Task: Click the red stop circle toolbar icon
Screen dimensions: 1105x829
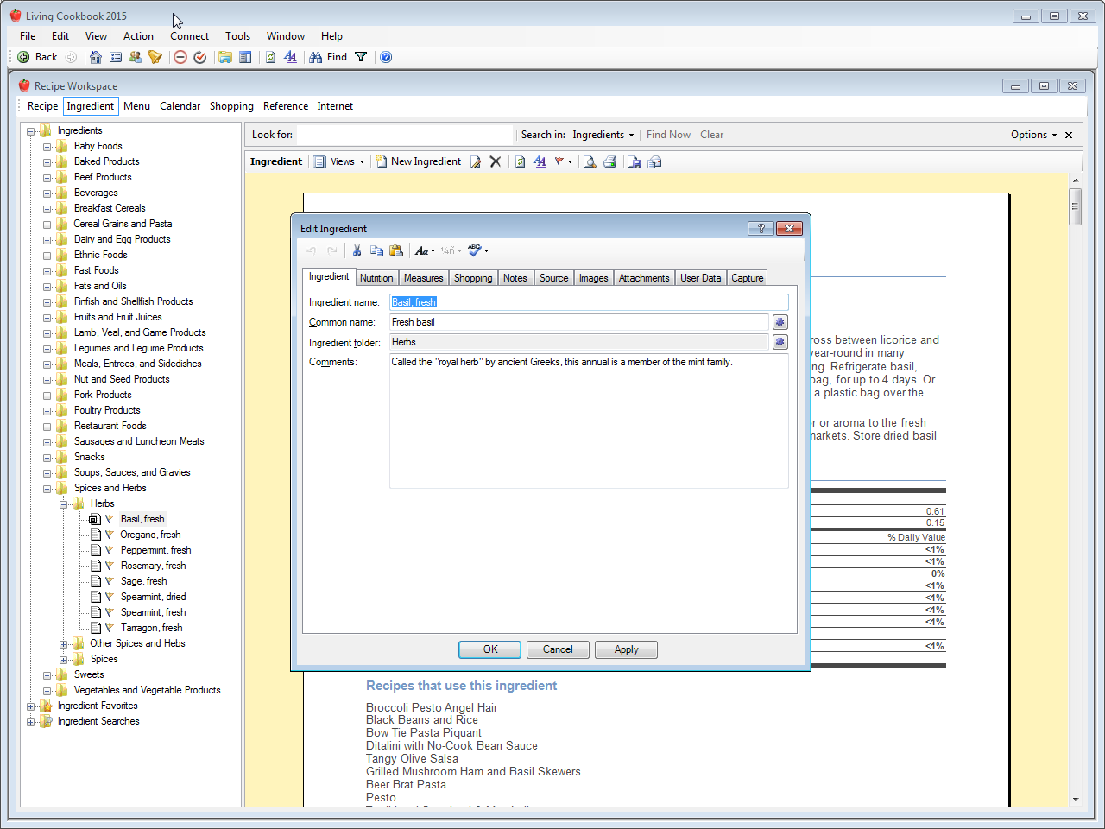Action: pos(180,57)
